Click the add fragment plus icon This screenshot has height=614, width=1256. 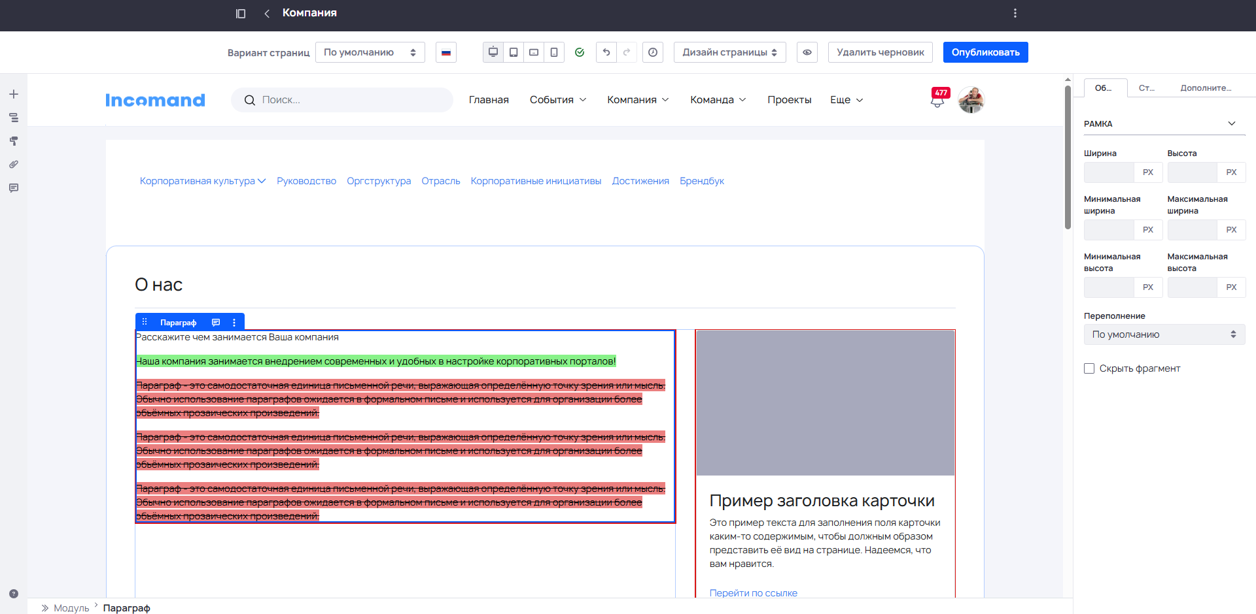click(13, 94)
